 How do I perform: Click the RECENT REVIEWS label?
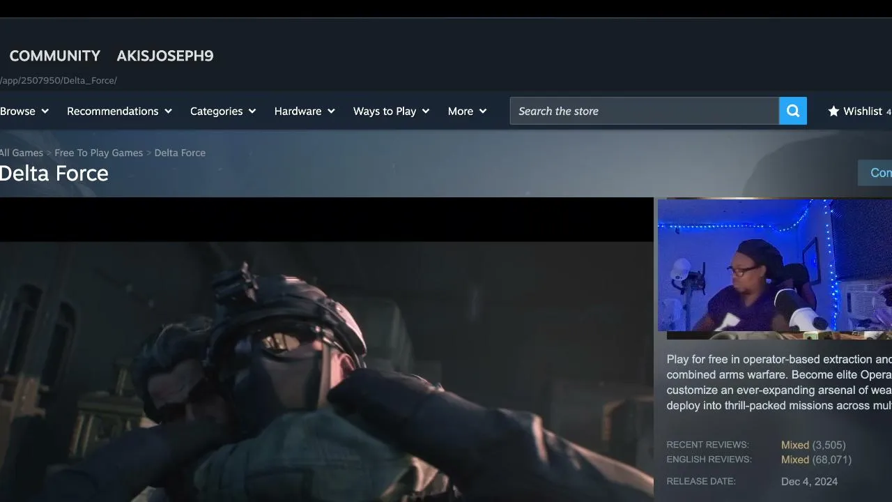707,445
